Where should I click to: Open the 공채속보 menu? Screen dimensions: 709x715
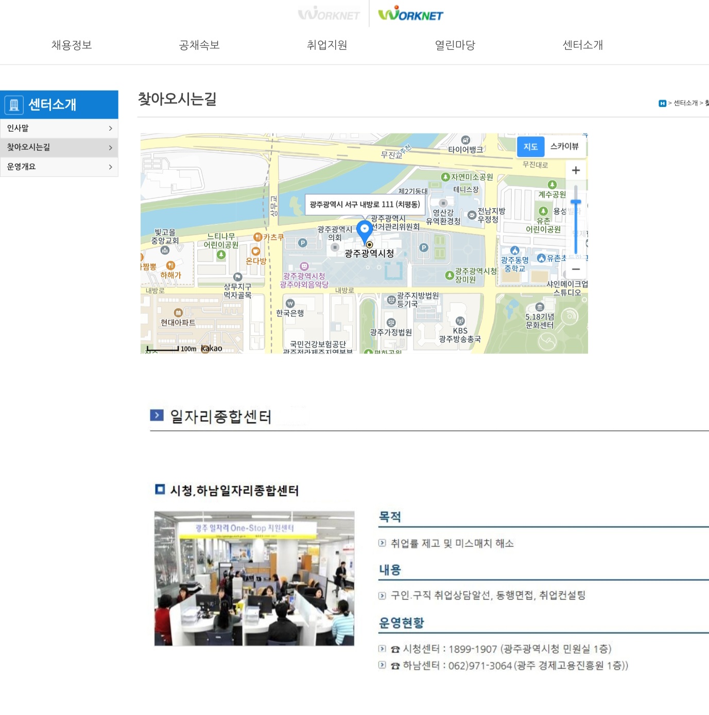[x=199, y=45]
